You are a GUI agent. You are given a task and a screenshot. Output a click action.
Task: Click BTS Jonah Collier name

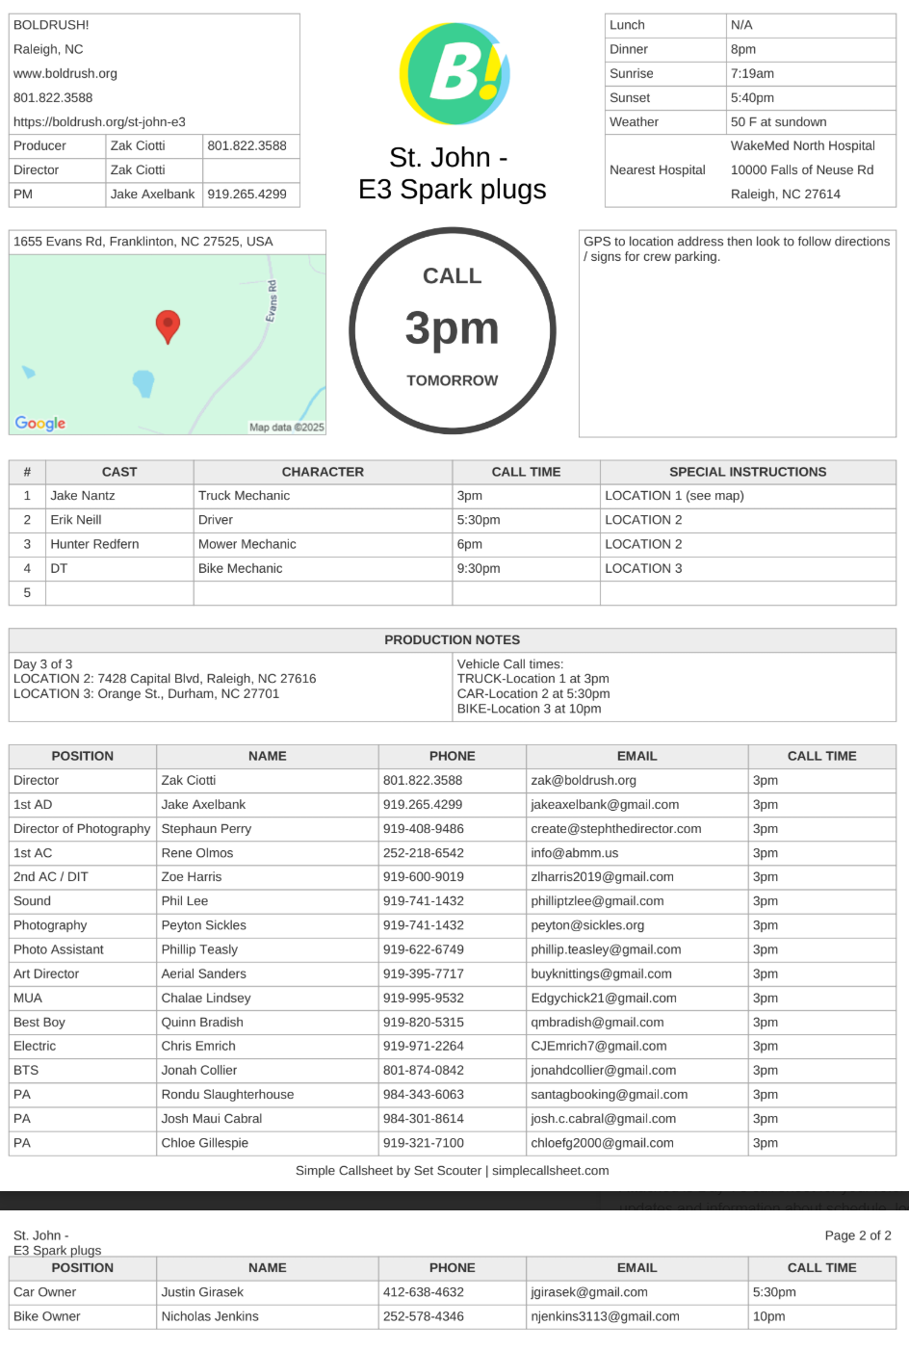199,1071
